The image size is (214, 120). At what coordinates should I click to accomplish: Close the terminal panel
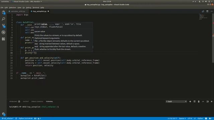click(212, 101)
